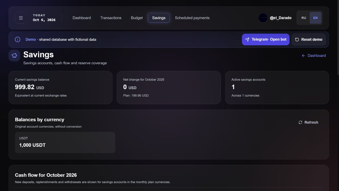Switch language to EN
This screenshot has height=191, width=339.
[x=315, y=18]
